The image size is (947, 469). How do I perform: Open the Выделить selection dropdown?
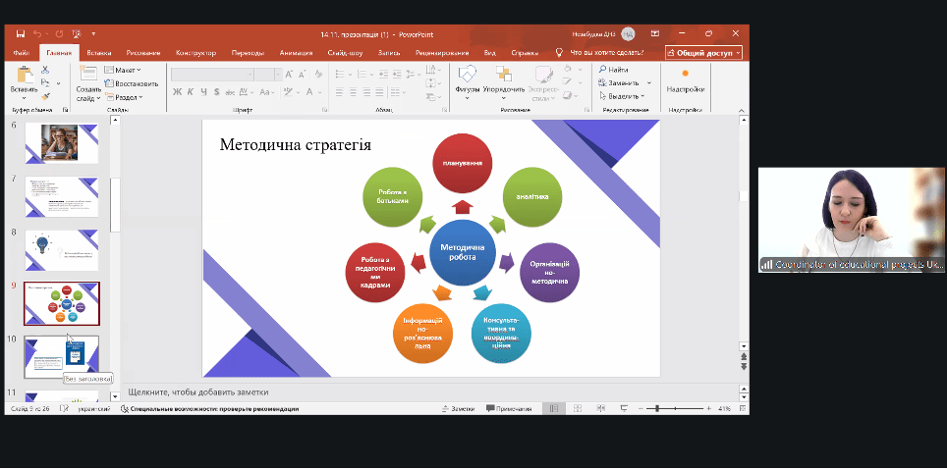[624, 96]
